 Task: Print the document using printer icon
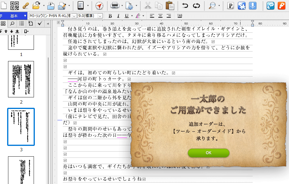[x=115, y=6]
